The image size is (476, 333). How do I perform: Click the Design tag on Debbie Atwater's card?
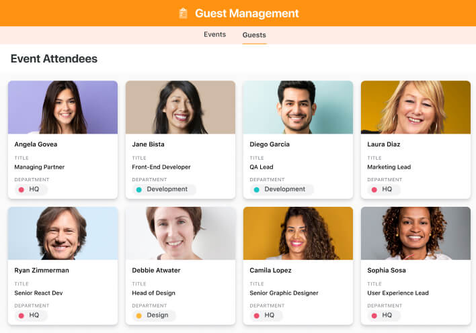(x=154, y=315)
